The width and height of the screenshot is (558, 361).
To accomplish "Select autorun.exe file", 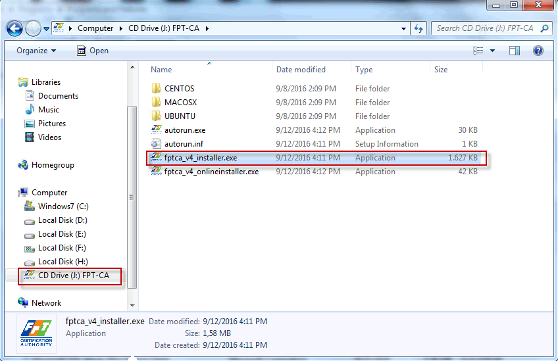I will click(185, 130).
